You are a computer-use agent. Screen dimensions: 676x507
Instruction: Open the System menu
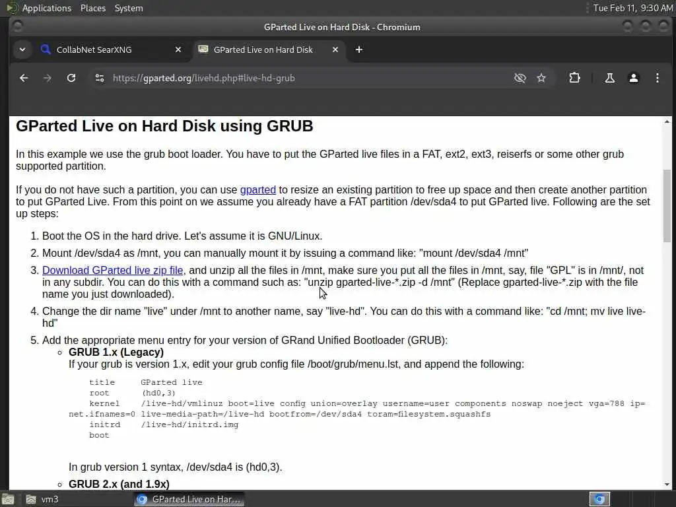pyautogui.click(x=129, y=8)
